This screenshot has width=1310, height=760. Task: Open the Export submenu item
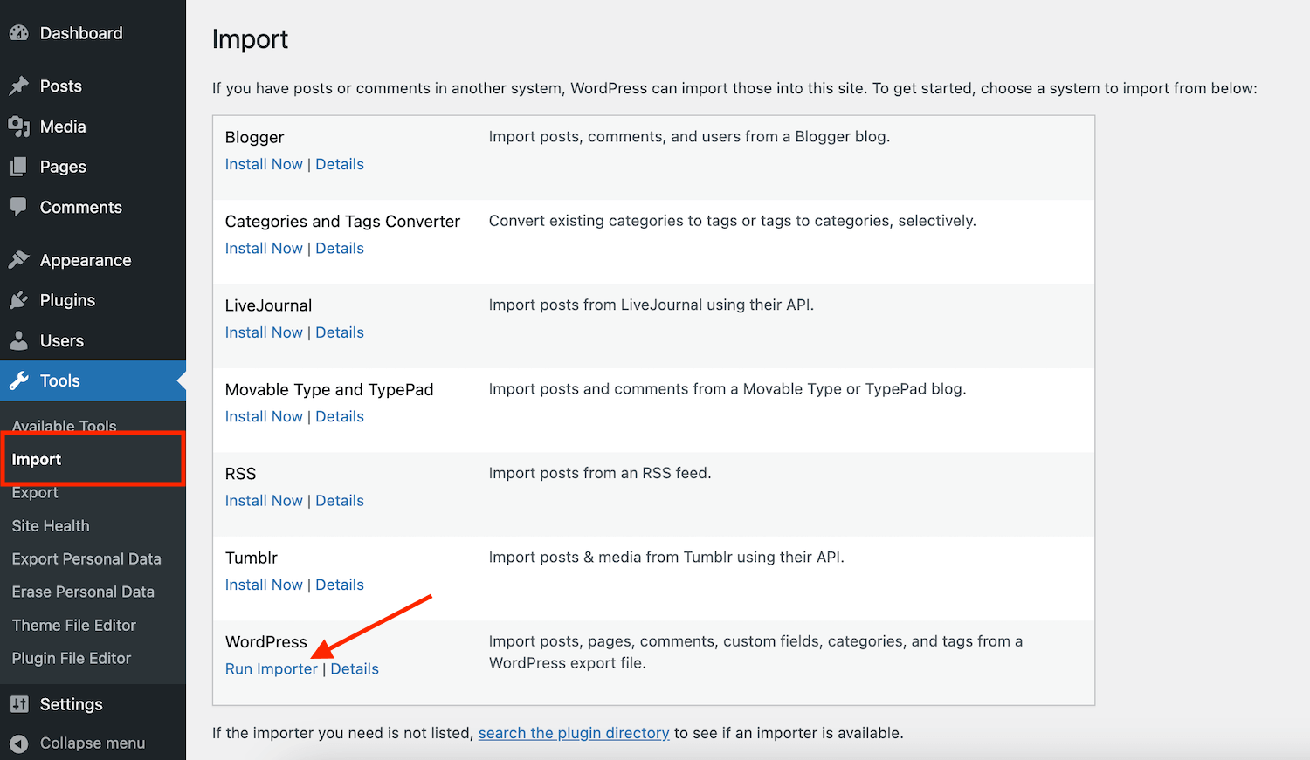click(35, 492)
